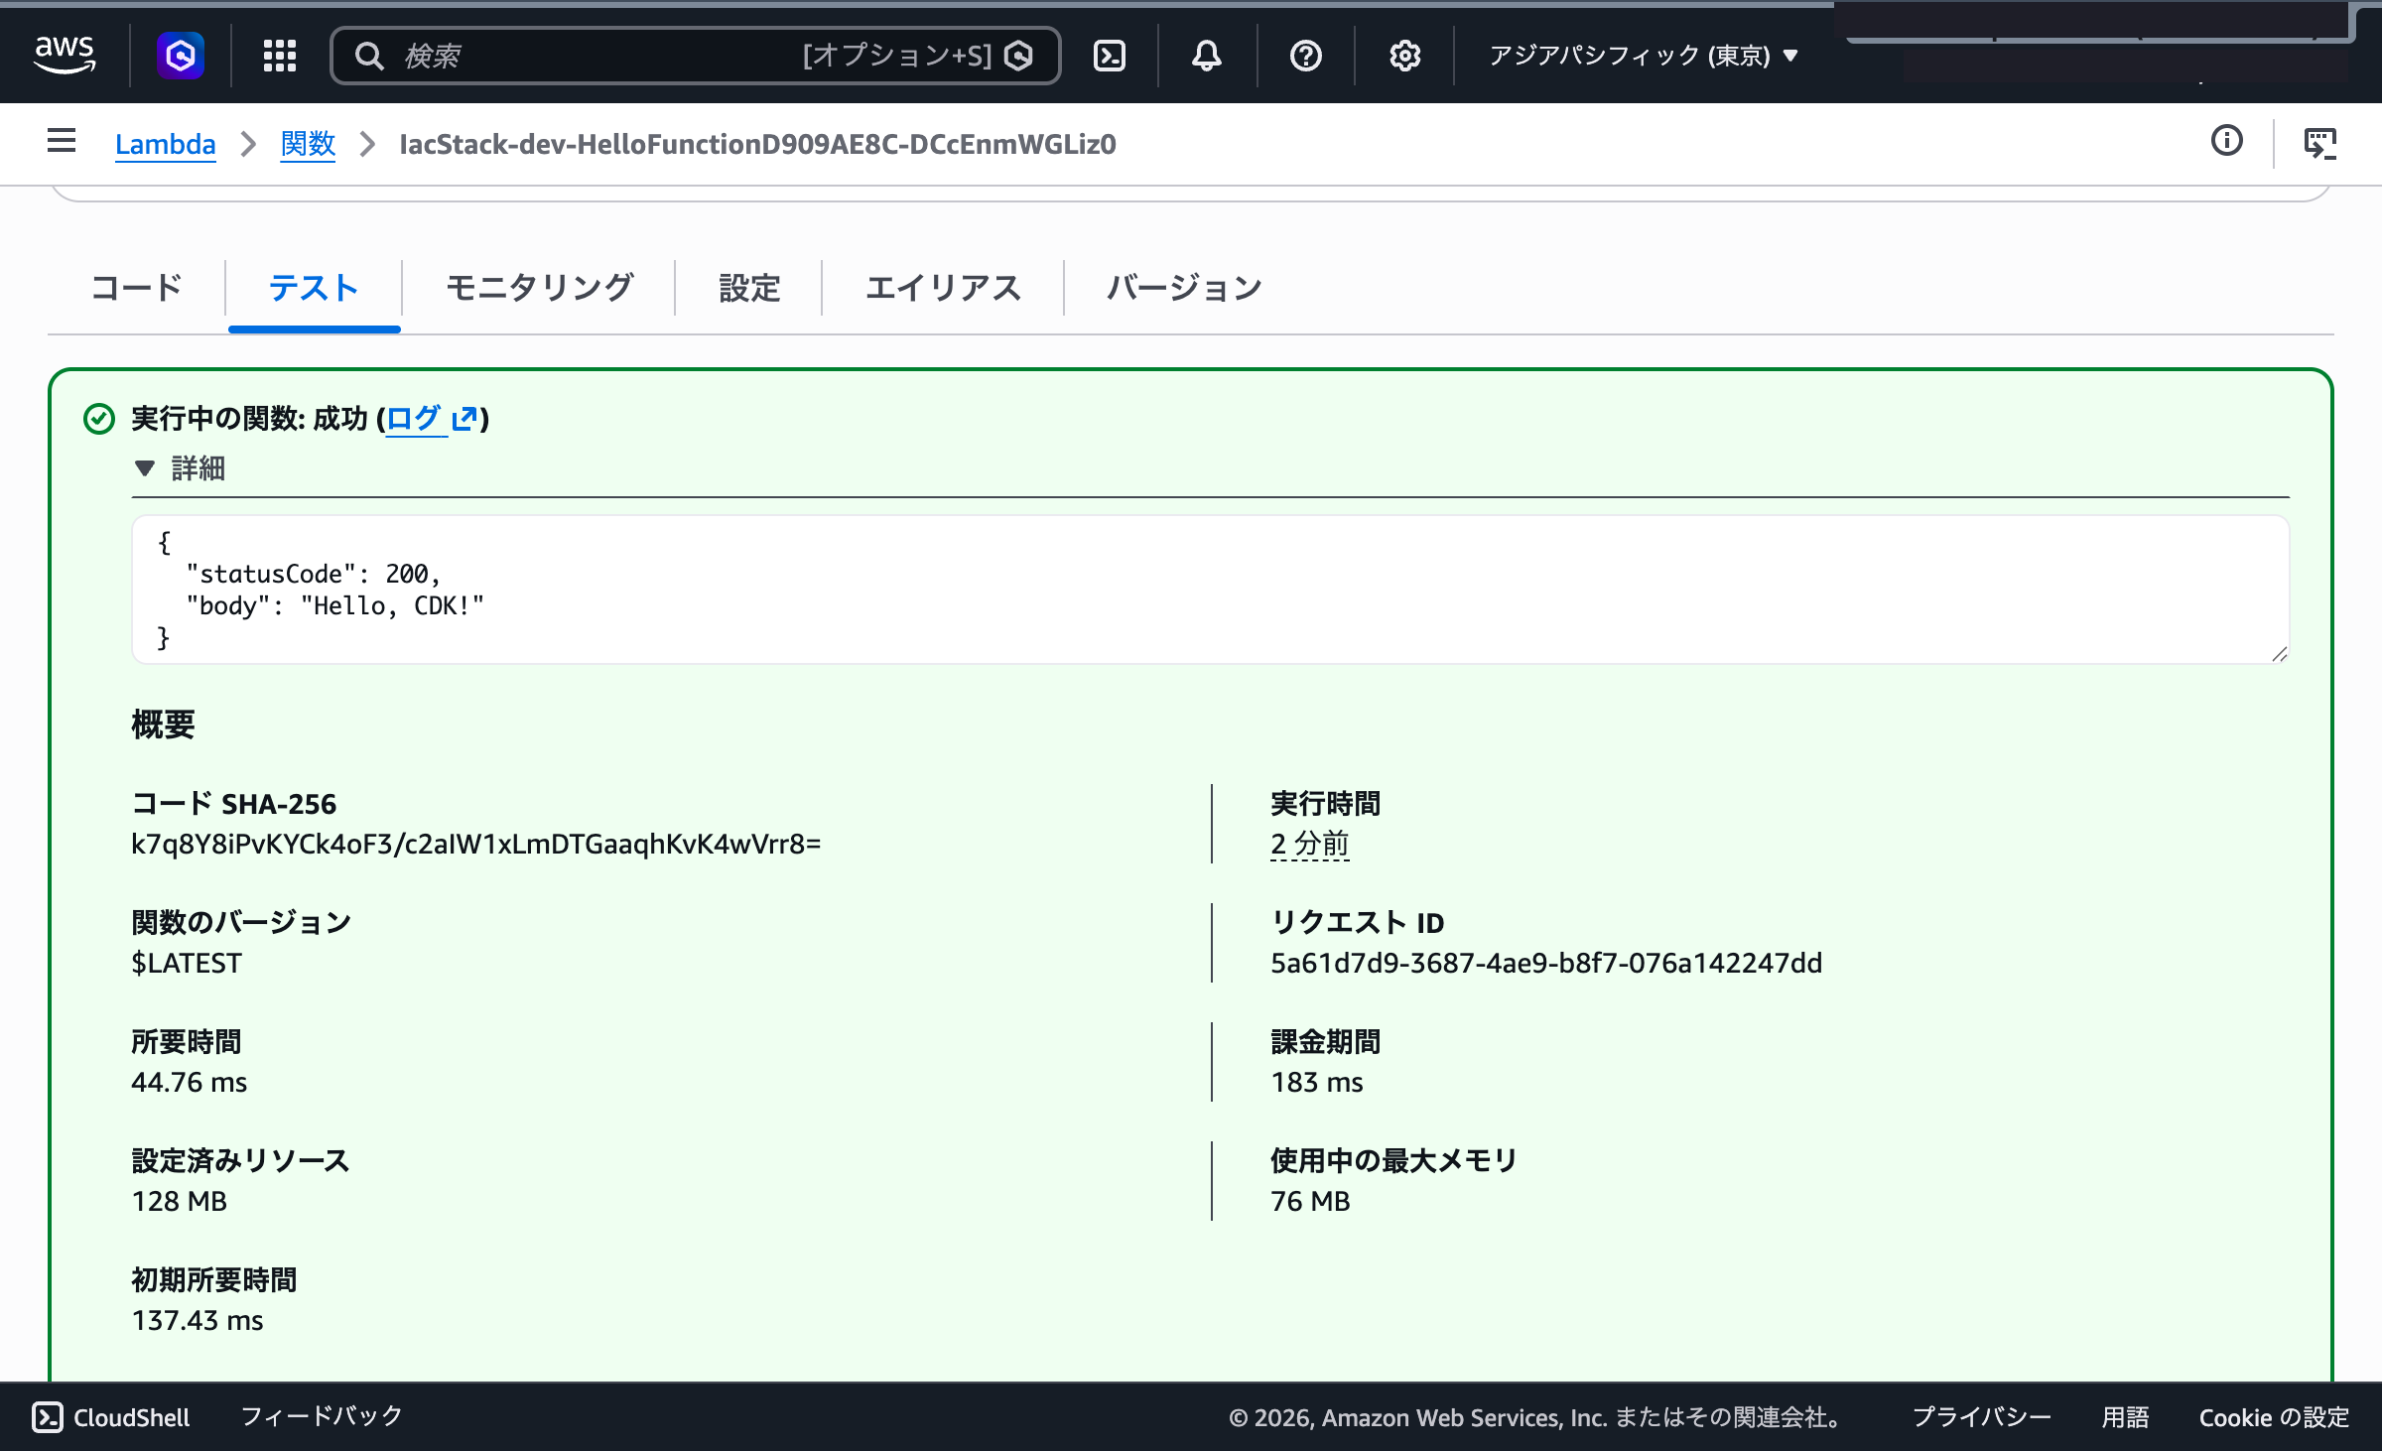Click the 183 ms billed duration value

1317,1082
